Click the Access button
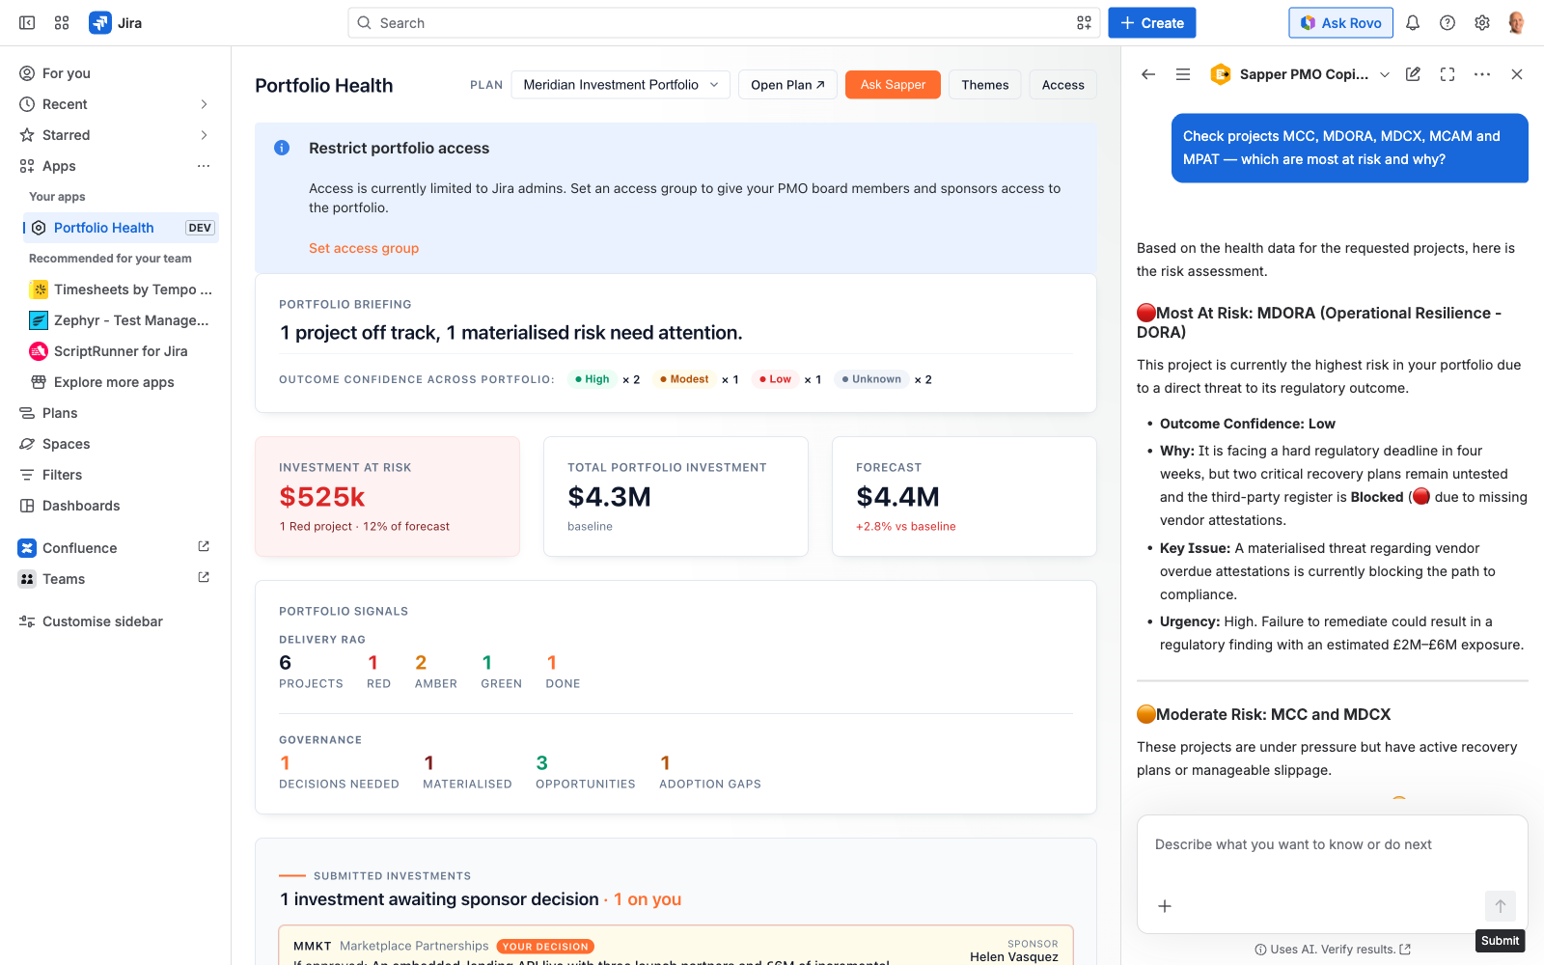The width and height of the screenshot is (1544, 965). [x=1062, y=85]
